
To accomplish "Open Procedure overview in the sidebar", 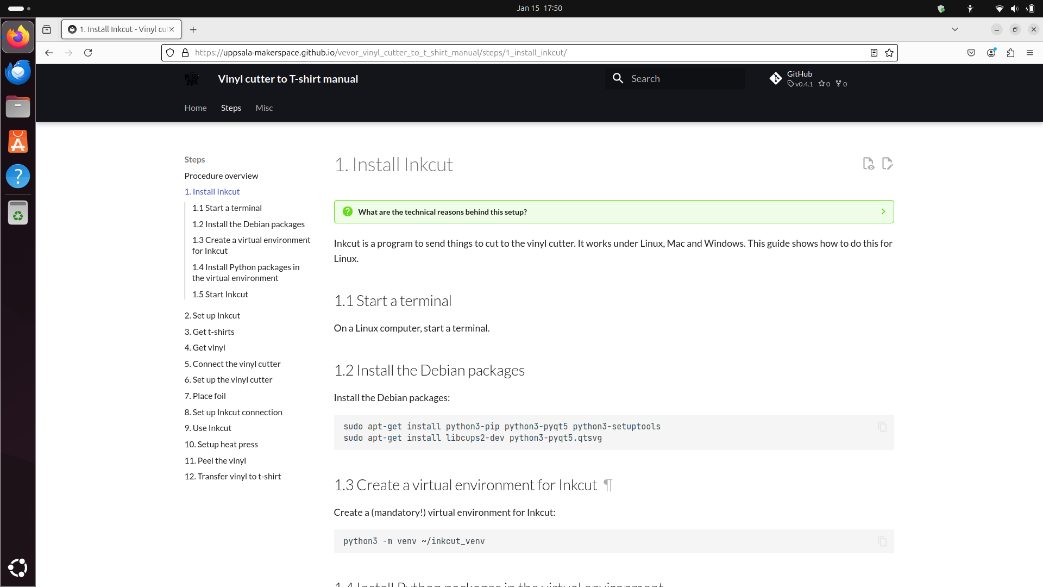I will [221, 176].
